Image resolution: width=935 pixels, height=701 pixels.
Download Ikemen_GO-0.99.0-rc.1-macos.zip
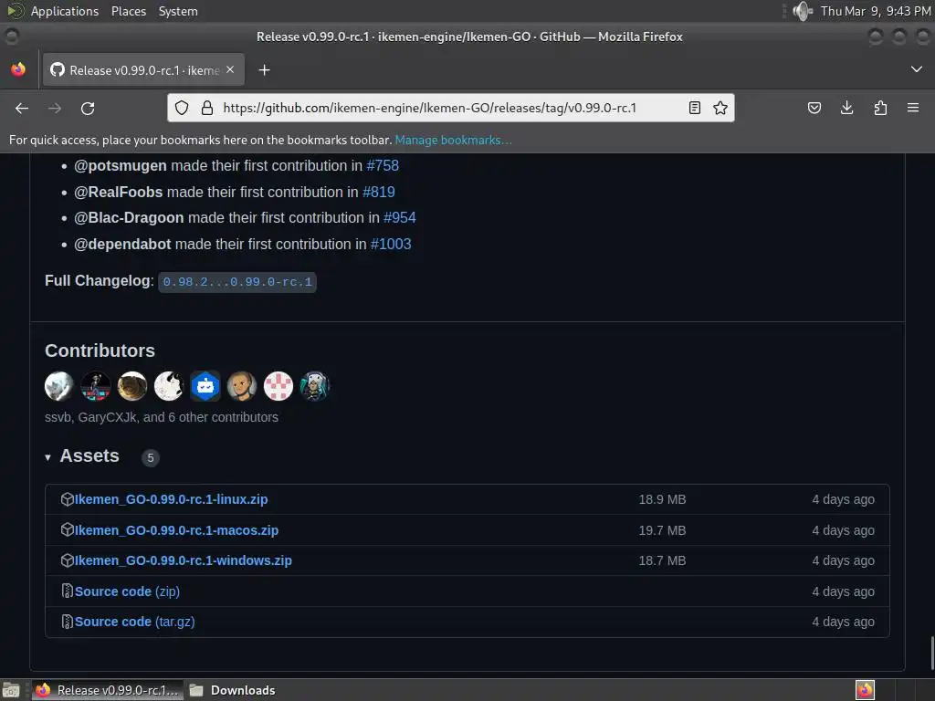coord(176,530)
